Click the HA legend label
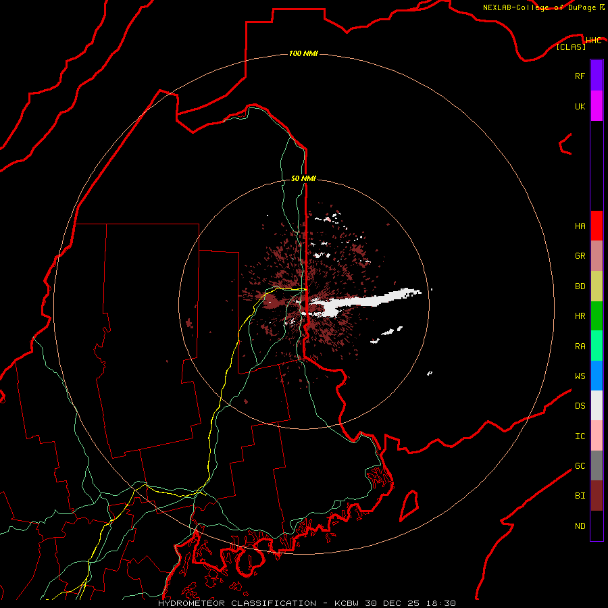 tap(580, 226)
